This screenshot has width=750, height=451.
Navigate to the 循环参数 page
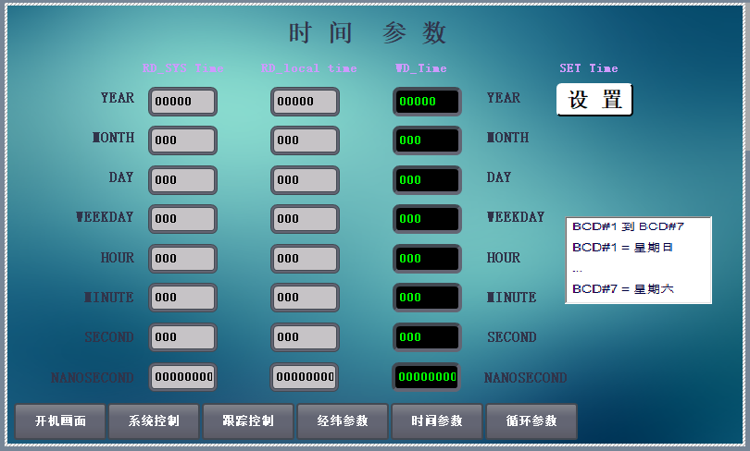coord(531,421)
